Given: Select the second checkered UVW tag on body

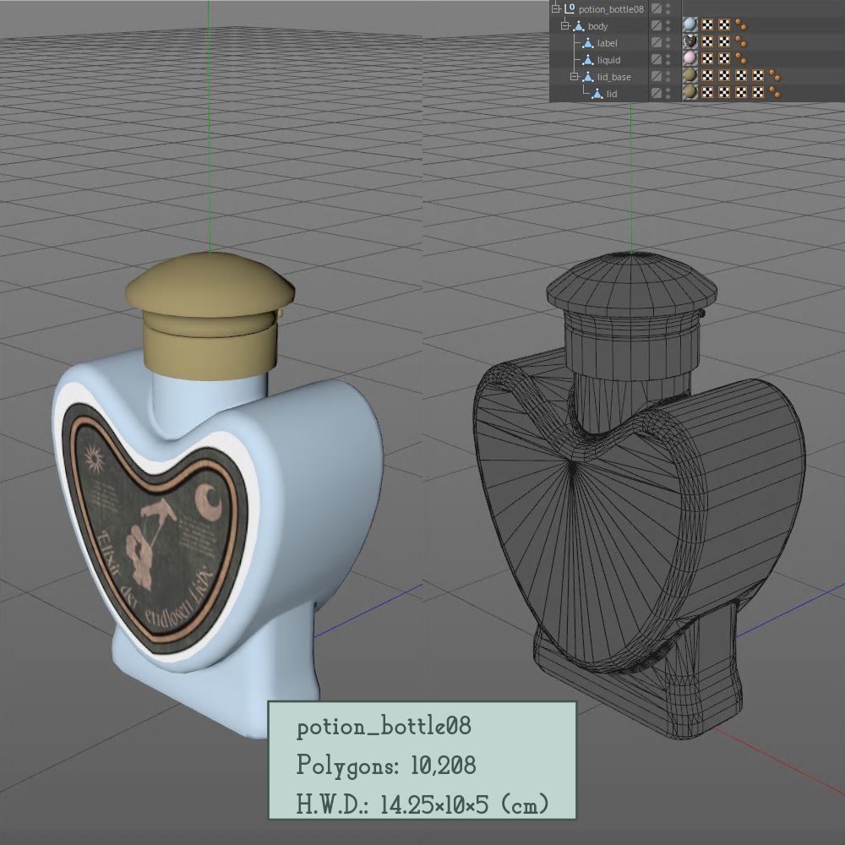Looking at the screenshot, I should (724, 25).
